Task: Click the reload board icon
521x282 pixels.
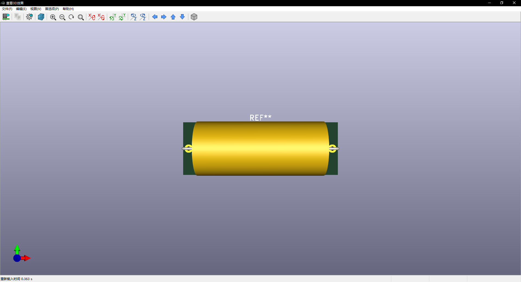Action: pyautogui.click(x=6, y=17)
